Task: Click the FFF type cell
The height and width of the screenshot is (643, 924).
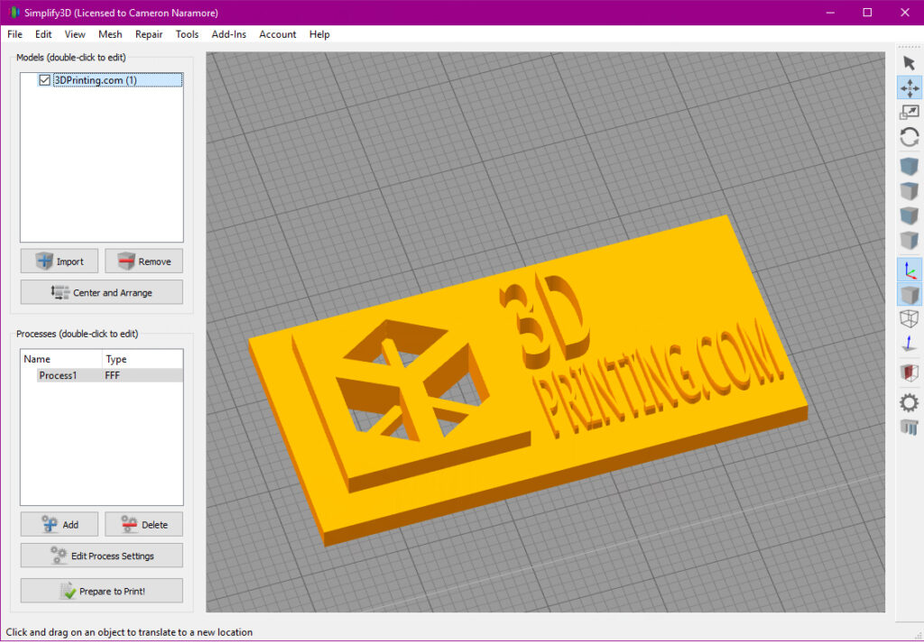Action: 112,375
